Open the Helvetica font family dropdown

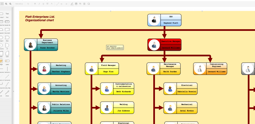tap(19, 4)
